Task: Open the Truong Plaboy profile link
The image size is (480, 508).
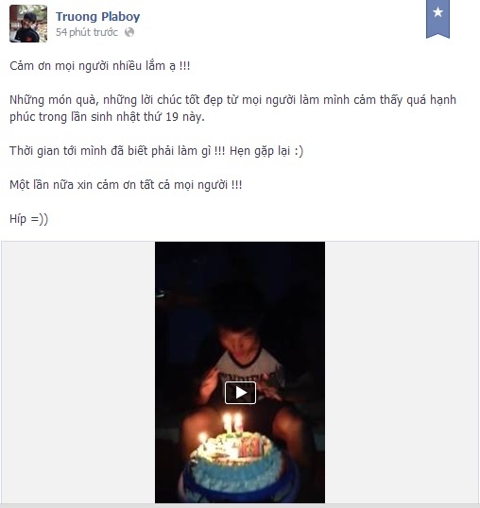Action: [97, 16]
